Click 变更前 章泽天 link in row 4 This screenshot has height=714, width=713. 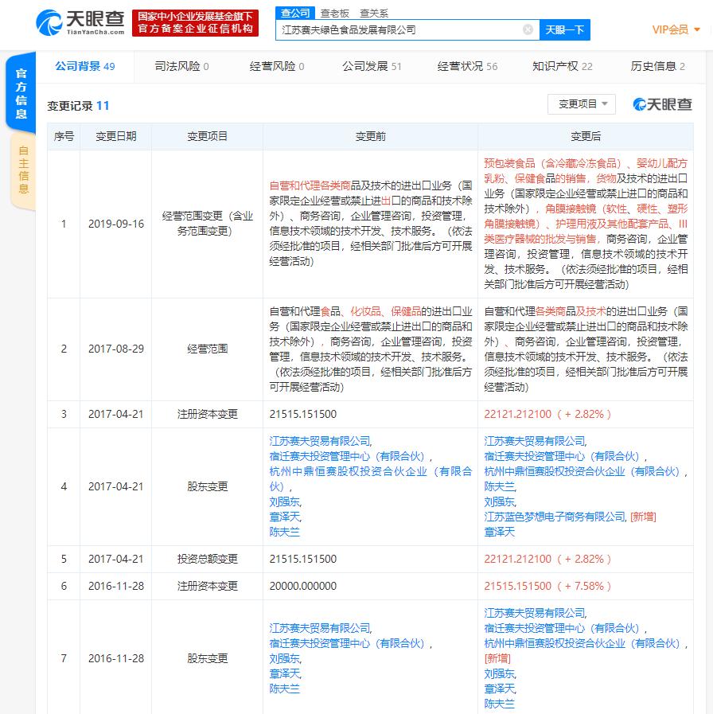(x=285, y=517)
